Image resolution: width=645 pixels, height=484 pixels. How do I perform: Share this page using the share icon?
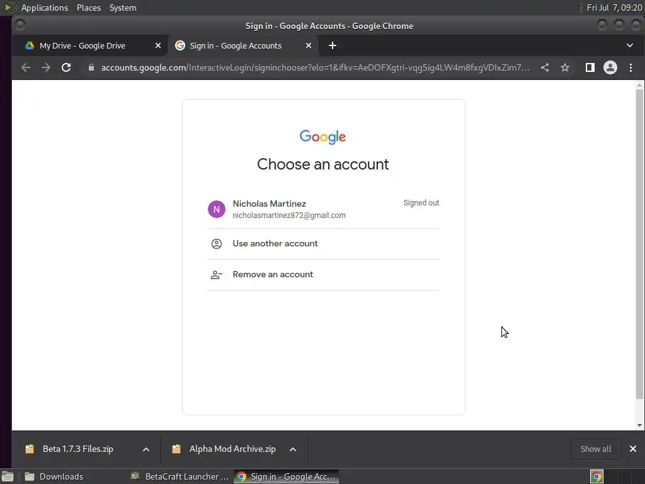pyautogui.click(x=545, y=67)
